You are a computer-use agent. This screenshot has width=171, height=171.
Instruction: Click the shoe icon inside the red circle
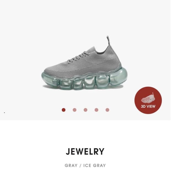[x=148, y=98]
